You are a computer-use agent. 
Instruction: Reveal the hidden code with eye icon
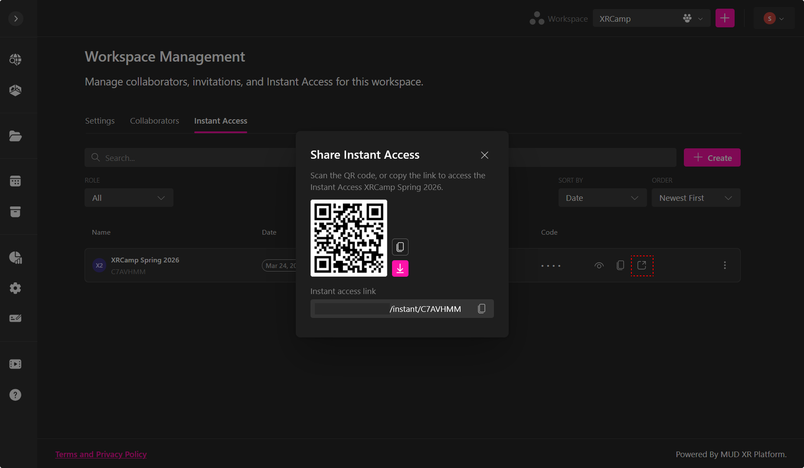point(599,265)
